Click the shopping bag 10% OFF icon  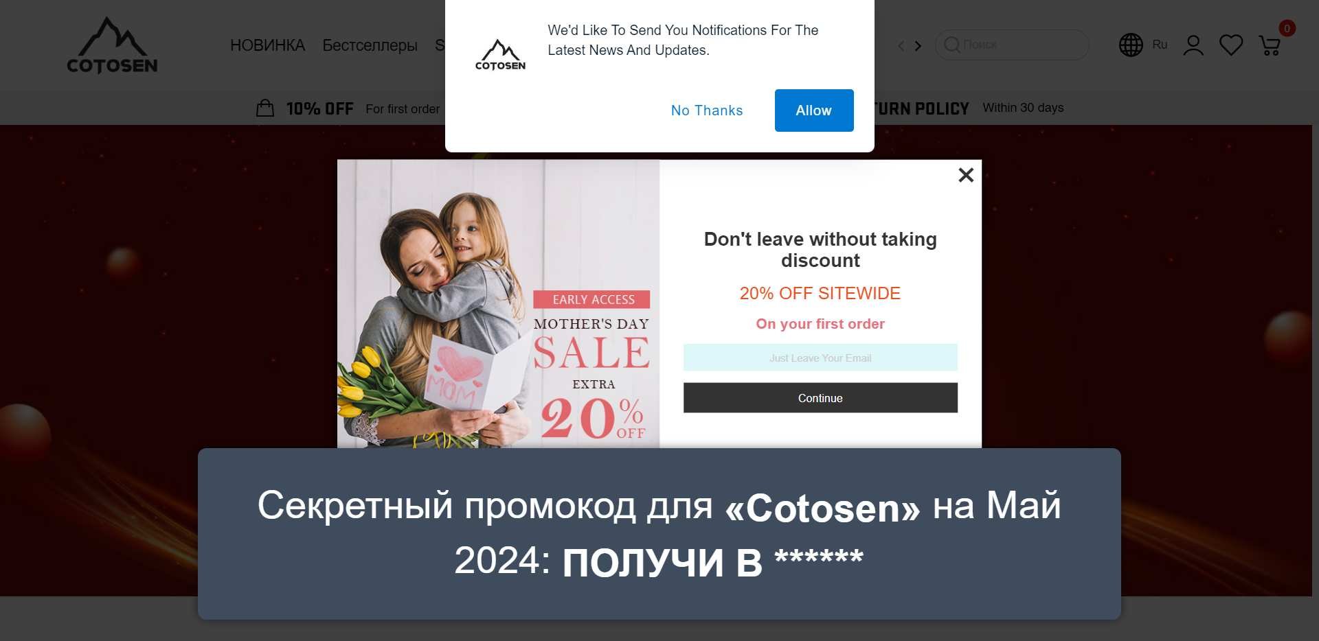click(265, 108)
